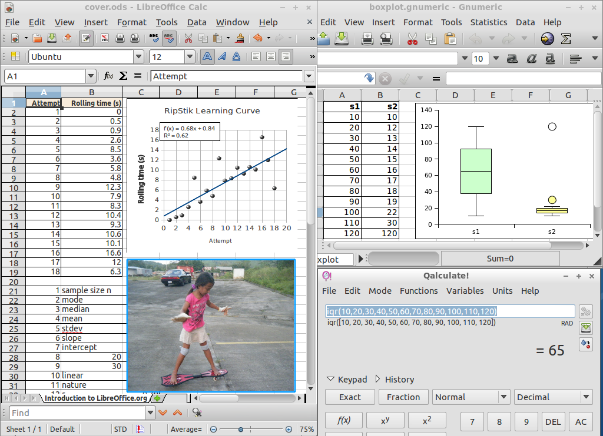This screenshot has width=603, height=436.
Task: Open the Gnumeric Statistics menu
Action: (488, 22)
